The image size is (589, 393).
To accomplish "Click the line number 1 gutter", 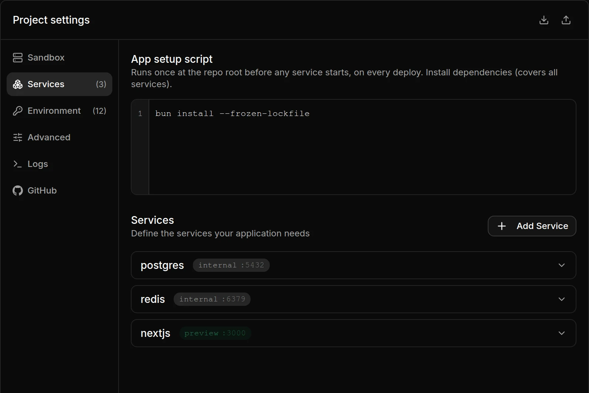I will [x=140, y=114].
